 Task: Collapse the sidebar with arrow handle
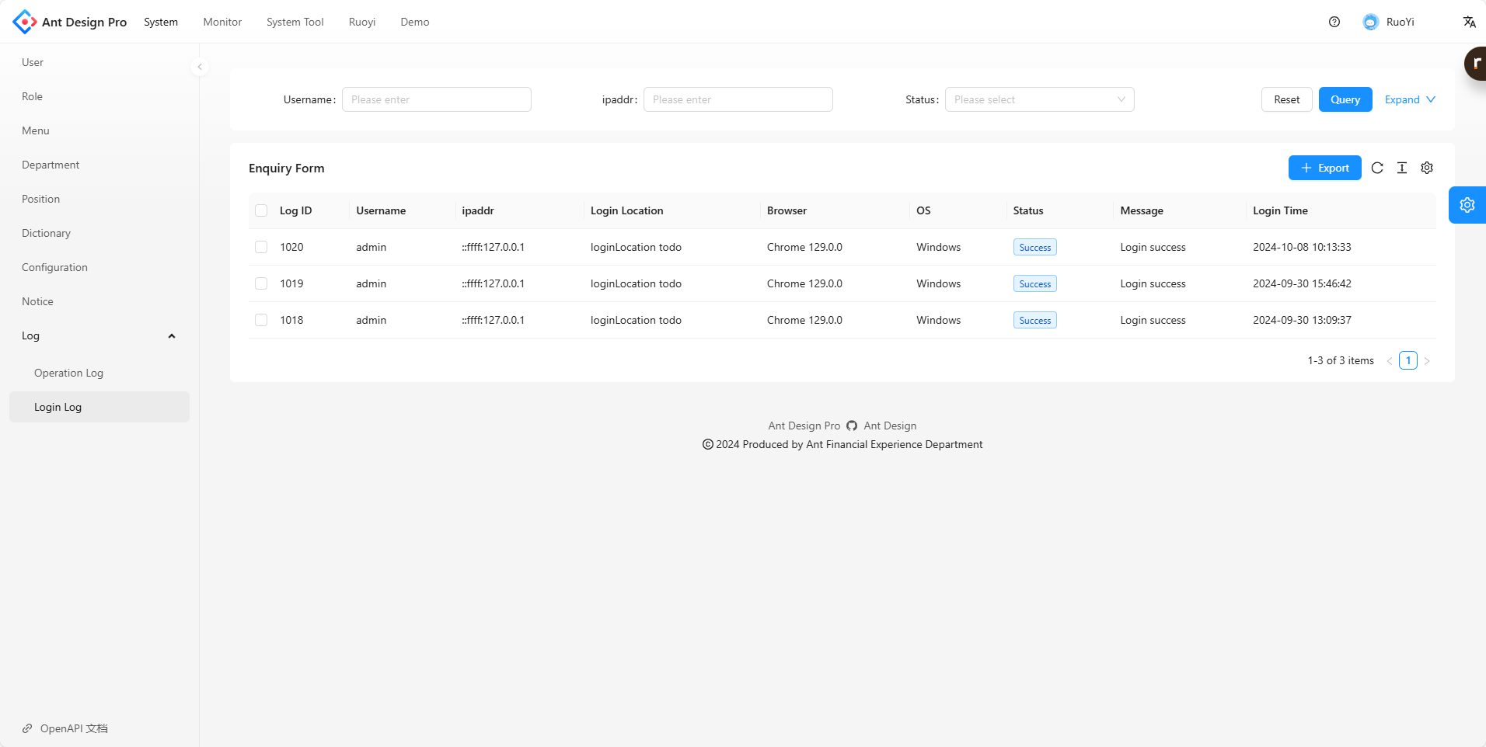[200, 67]
